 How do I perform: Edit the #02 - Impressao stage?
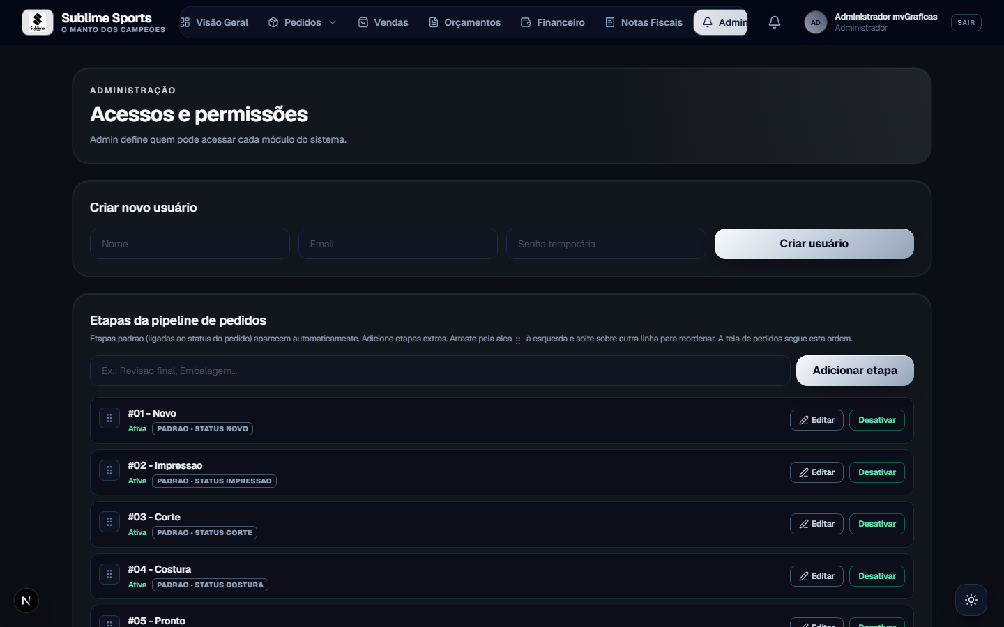816,472
